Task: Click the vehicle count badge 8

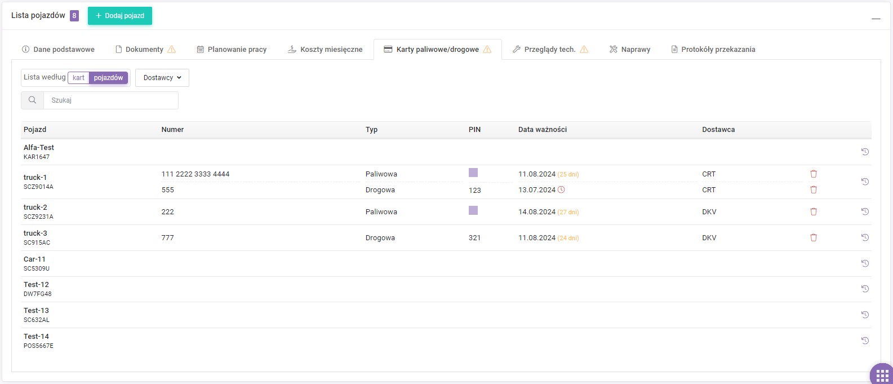Action: (74, 16)
